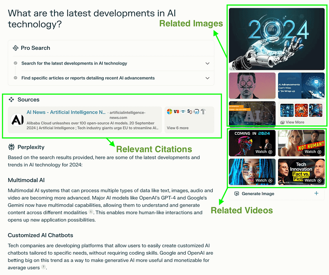
Task: Open the 'AI Advancements Can't Miss' image
Action: click(301, 86)
